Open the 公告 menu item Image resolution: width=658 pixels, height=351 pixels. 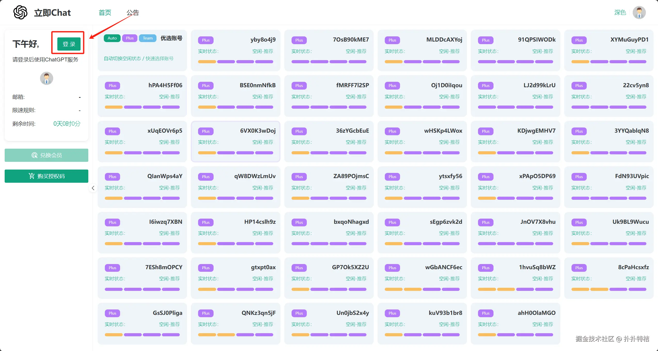coord(133,12)
